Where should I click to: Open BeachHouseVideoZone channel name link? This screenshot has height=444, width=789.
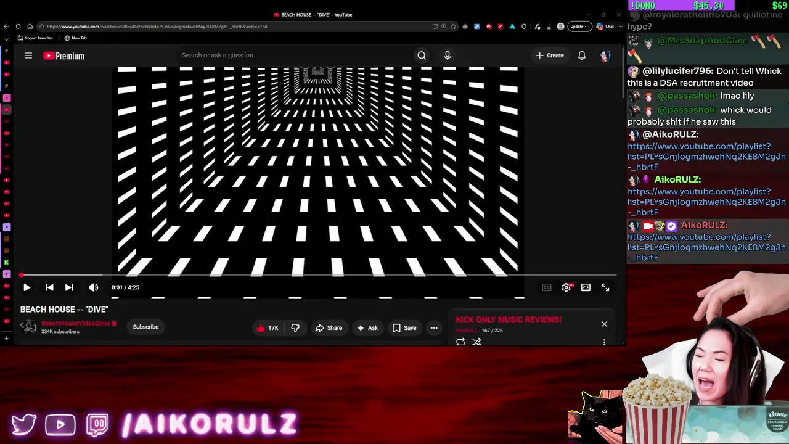[x=75, y=323]
